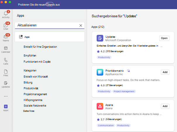Open Updates app in sidebar

(x=6, y=85)
